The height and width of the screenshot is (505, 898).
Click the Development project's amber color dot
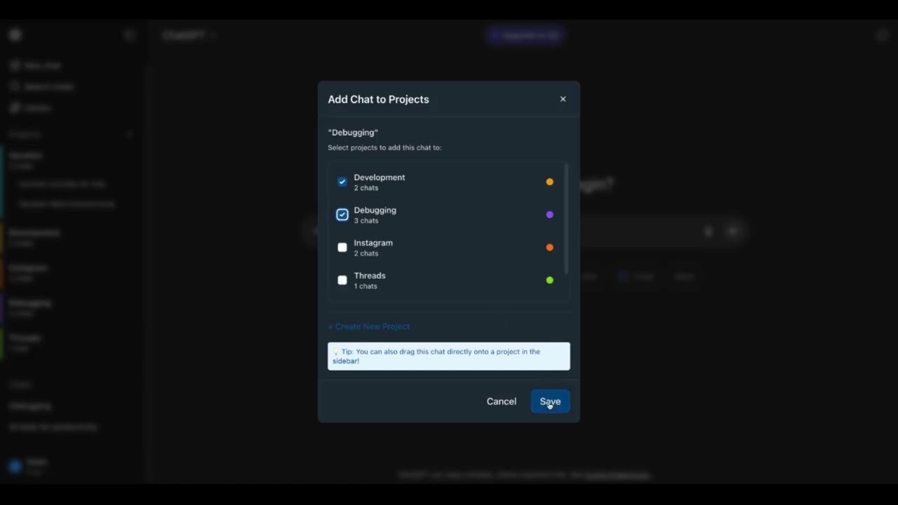pyautogui.click(x=550, y=182)
